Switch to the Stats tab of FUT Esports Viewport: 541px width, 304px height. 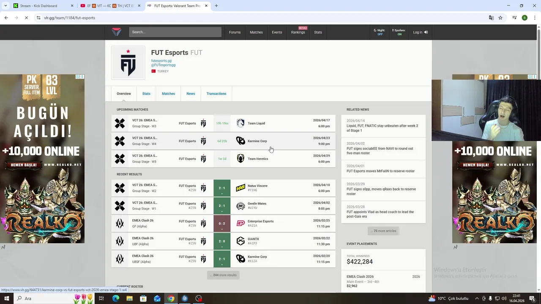coord(146,94)
